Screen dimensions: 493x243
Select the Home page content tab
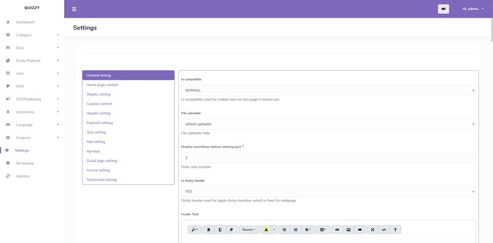tap(128, 85)
